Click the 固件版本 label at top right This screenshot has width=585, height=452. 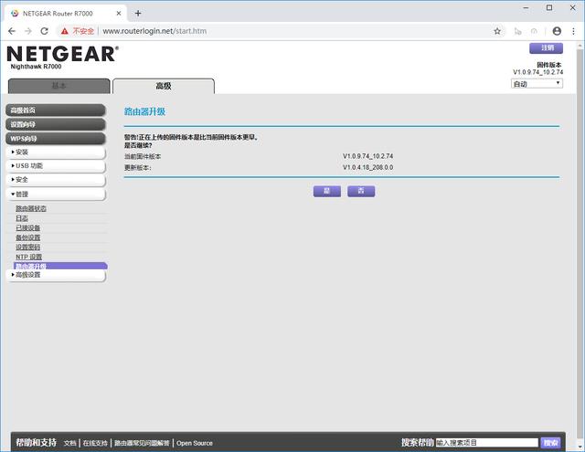click(x=548, y=65)
